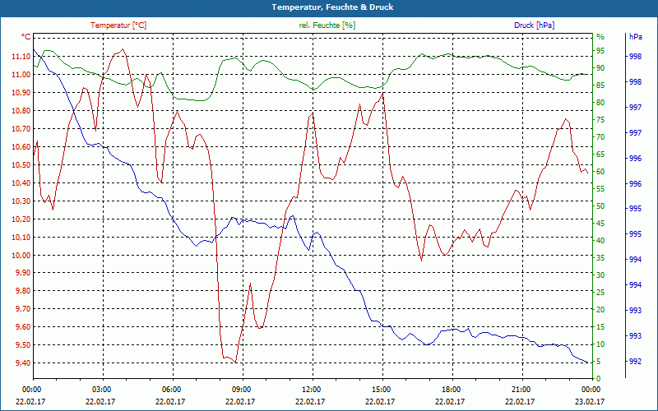This screenshot has width=658, height=411.
Task: Click the green humidity axis value "25"
Action: 600,293
